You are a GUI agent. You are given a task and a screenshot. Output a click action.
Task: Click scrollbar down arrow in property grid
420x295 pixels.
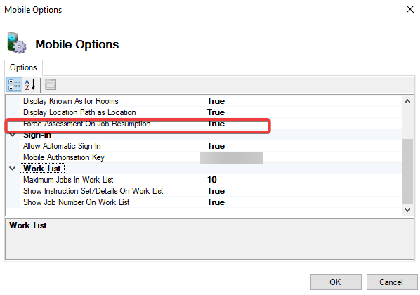tap(407, 209)
